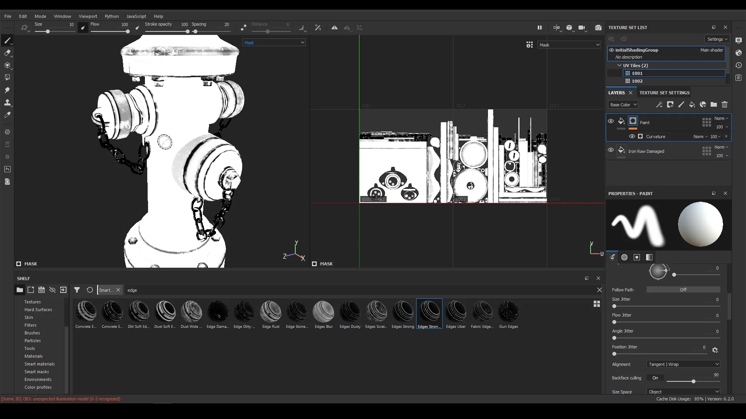Open the Viewport menu

click(88, 16)
